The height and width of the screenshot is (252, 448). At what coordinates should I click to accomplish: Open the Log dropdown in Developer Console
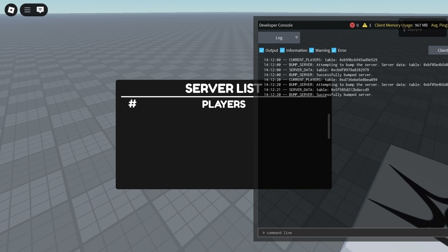pyautogui.click(x=279, y=38)
